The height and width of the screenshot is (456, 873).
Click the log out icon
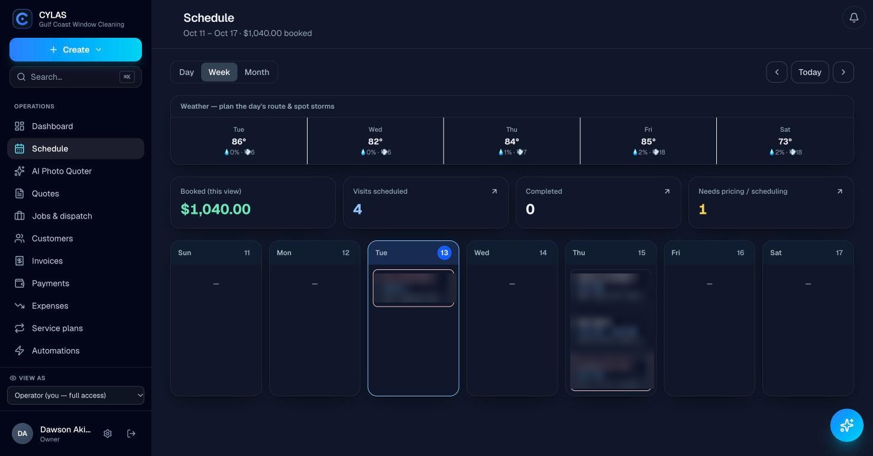pyautogui.click(x=131, y=434)
